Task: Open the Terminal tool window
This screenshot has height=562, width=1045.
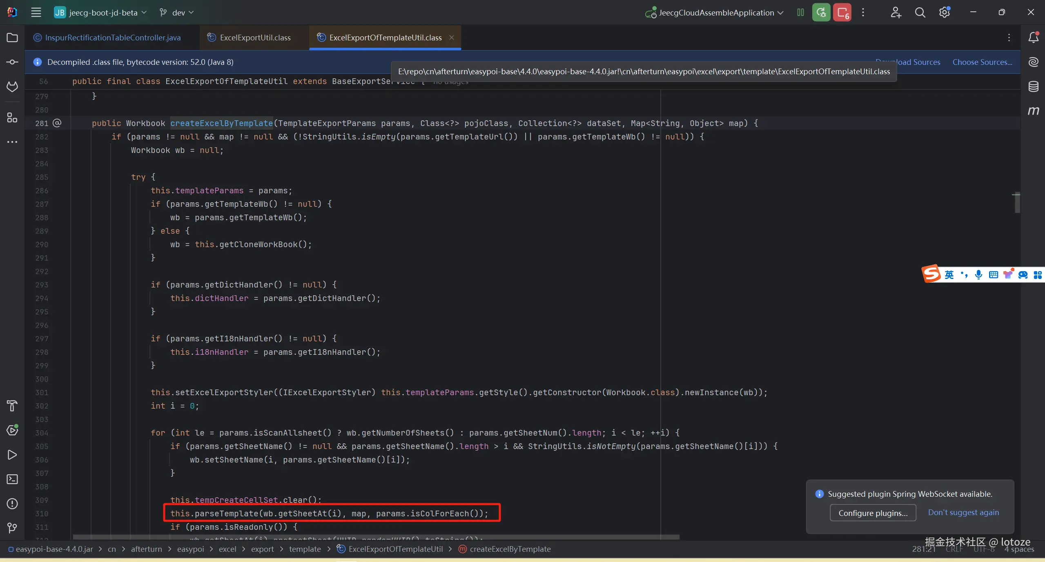Action: coord(12,479)
